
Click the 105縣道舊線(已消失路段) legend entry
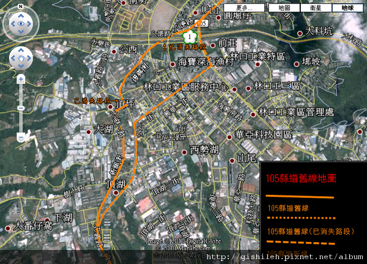(311, 231)
